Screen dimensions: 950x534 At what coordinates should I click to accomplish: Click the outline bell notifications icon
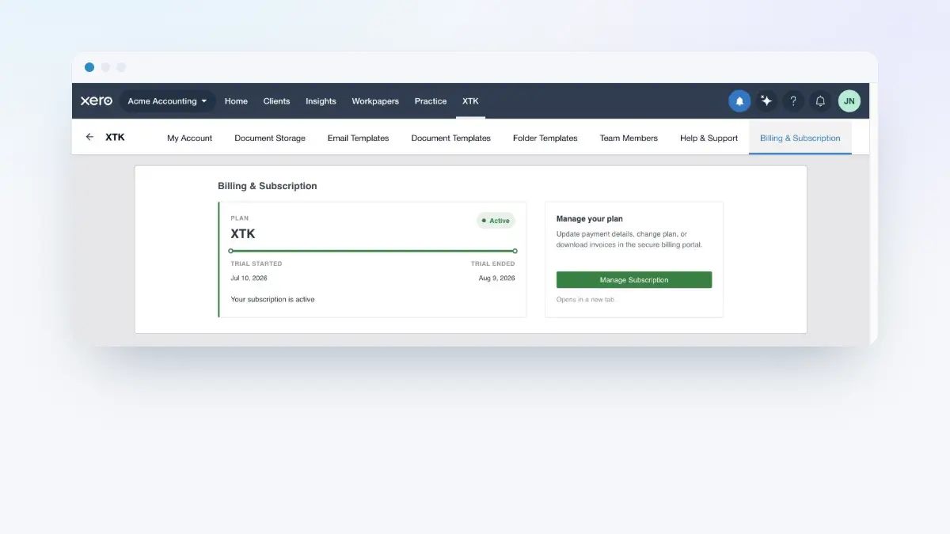pos(820,101)
